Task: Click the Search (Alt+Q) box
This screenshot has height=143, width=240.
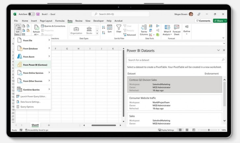Action: click(x=120, y=14)
